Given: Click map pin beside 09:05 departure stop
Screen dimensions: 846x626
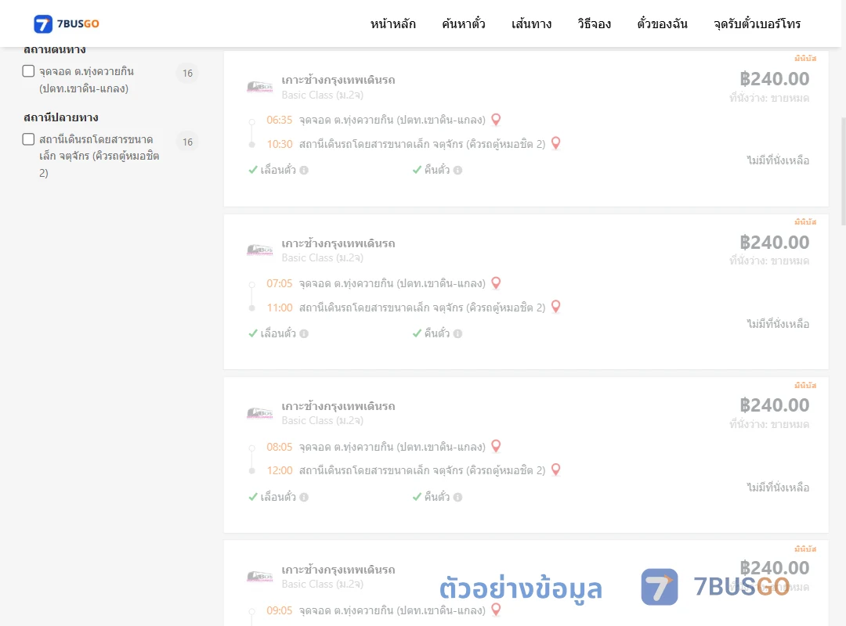Looking at the screenshot, I should [496, 610].
